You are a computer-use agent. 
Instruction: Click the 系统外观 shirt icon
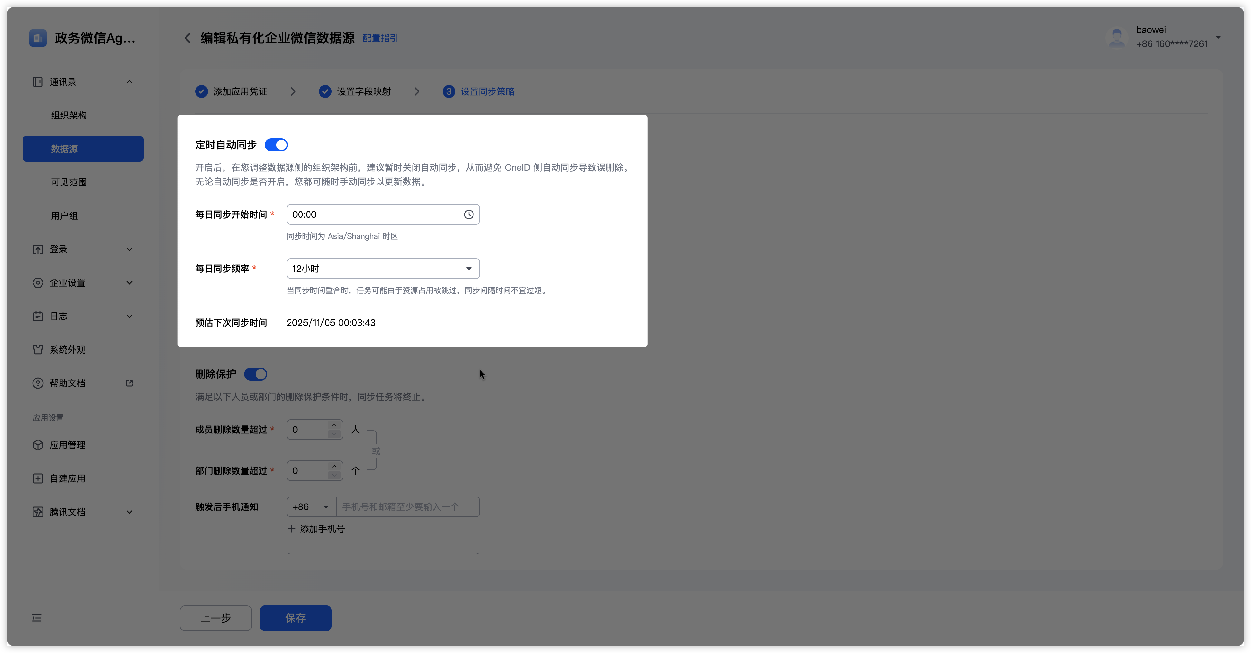(x=38, y=350)
